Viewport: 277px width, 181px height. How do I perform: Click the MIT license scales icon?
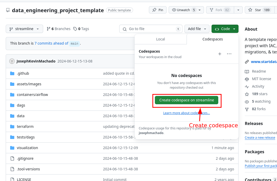pyautogui.click(x=247, y=79)
